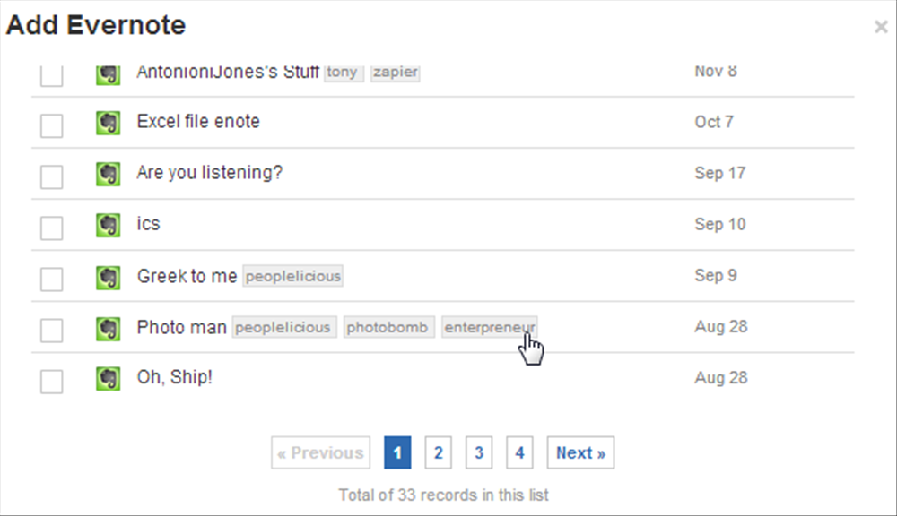The height and width of the screenshot is (516, 897).
Task: Open the Are you listening? note
Action: pos(209,173)
